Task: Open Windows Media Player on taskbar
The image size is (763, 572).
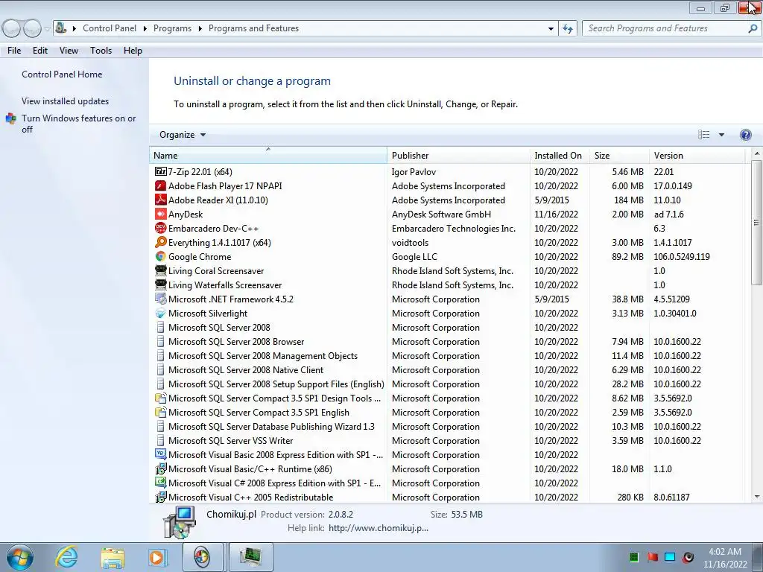Action: tap(157, 557)
